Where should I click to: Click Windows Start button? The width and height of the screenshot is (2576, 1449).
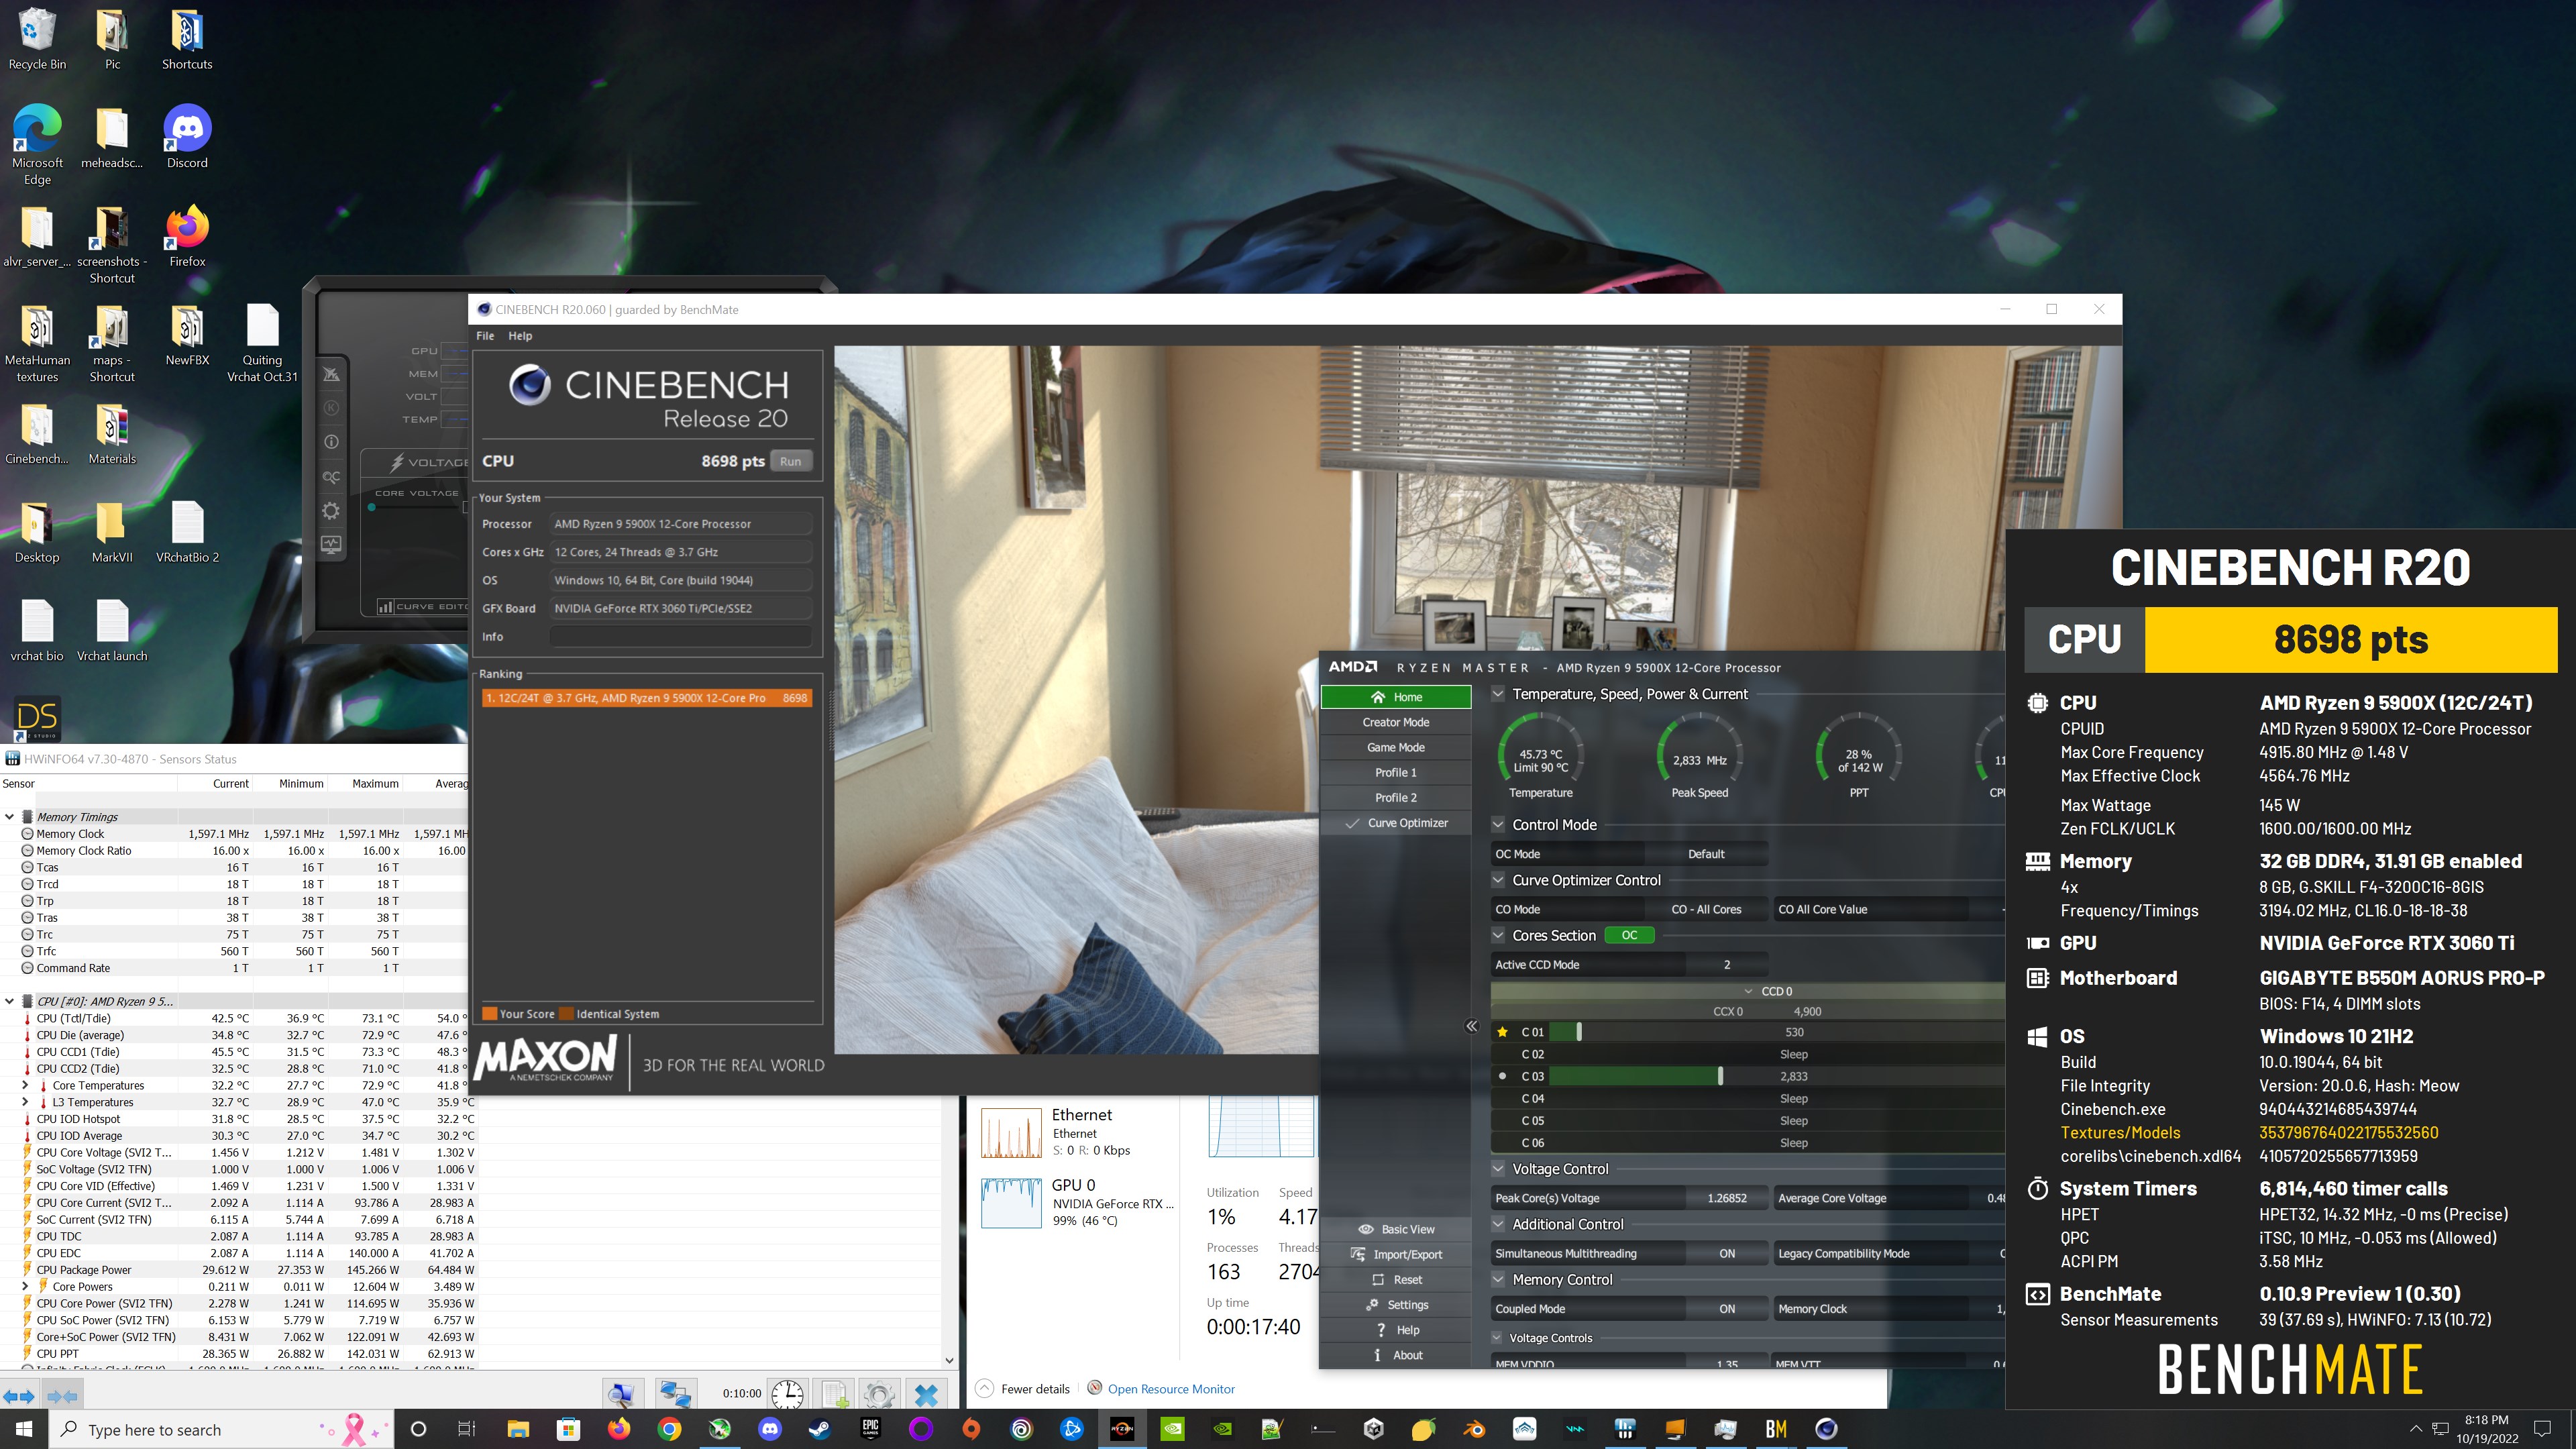click(24, 1429)
